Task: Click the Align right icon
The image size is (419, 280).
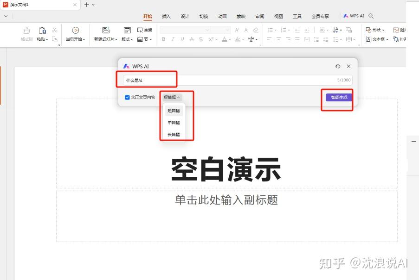Action: point(288,39)
